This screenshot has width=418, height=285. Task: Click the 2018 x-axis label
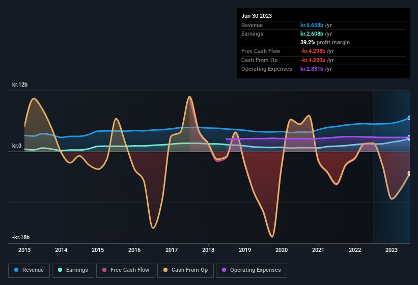[208, 250]
